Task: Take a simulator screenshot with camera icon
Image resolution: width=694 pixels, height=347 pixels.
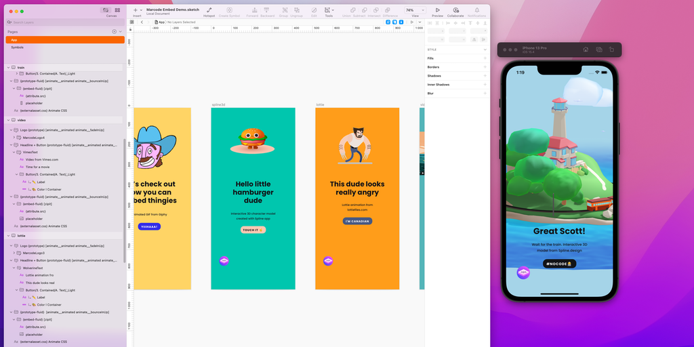Action: coord(599,49)
